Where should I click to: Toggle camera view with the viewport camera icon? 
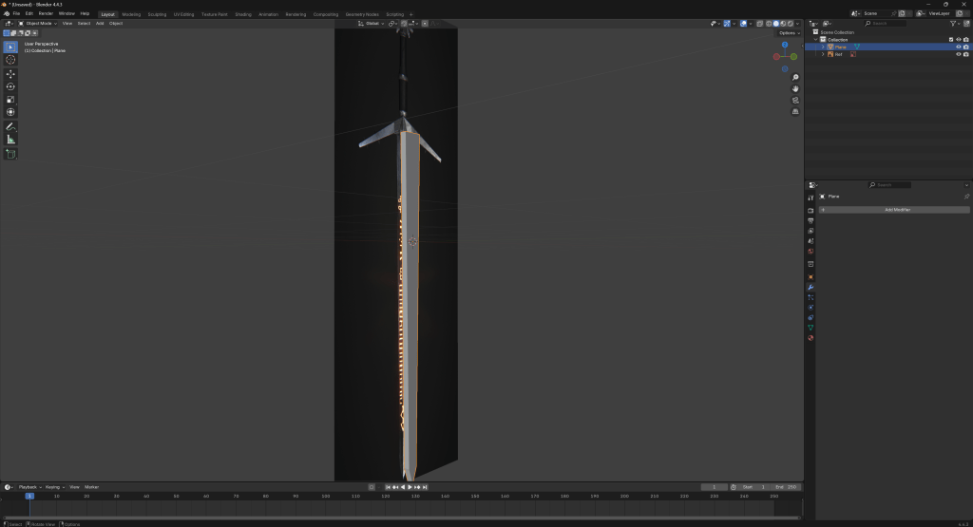(795, 100)
